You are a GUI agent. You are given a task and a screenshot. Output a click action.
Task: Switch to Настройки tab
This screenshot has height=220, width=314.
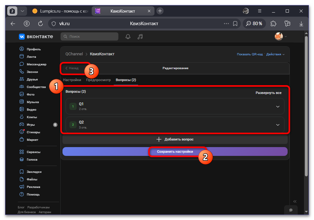pos(72,80)
